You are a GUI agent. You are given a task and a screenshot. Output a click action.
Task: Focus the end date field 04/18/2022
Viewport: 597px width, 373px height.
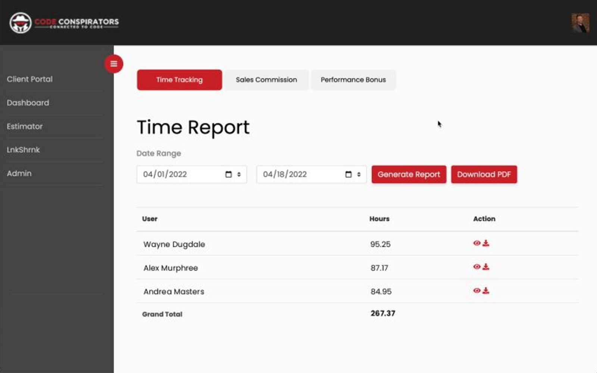point(312,174)
